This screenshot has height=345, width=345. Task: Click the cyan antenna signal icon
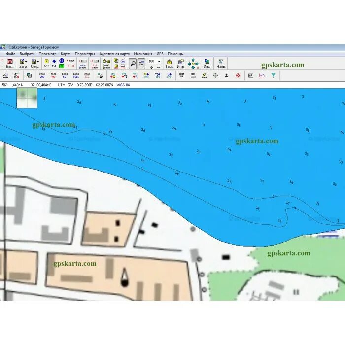click(273, 76)
